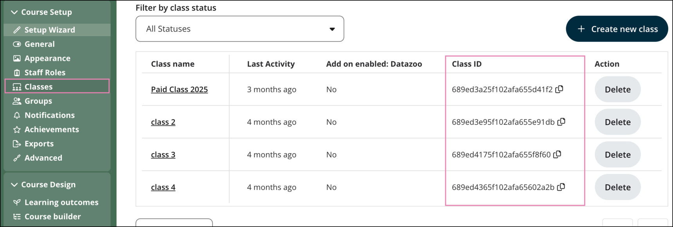This screenshot has width=673, height=227.
Task: Open the Course builder menu item
Action: (x=52, y=216)
